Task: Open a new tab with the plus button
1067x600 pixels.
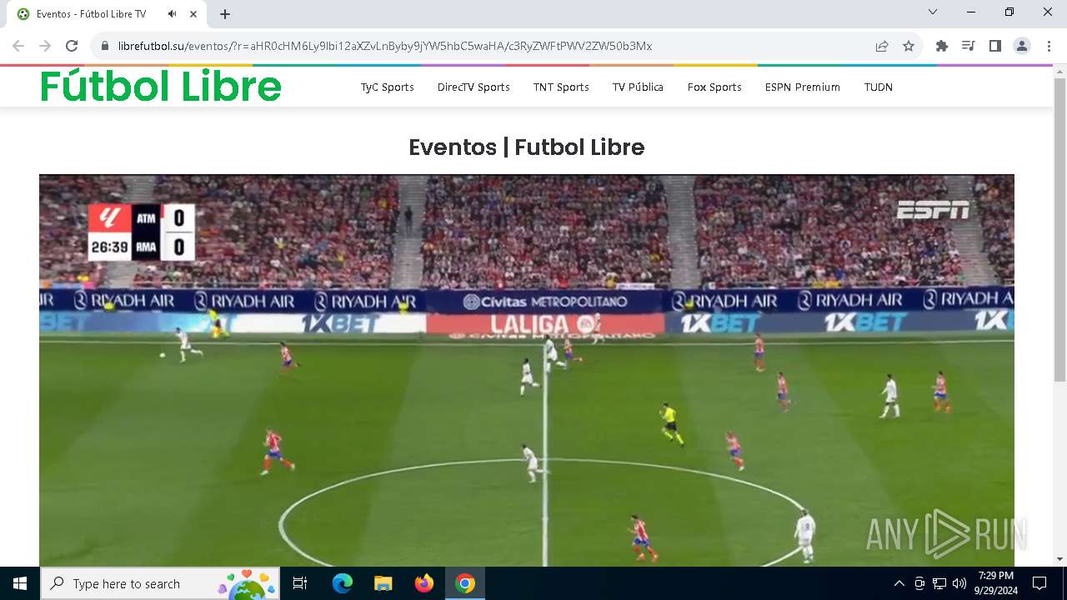Action: 225,14
